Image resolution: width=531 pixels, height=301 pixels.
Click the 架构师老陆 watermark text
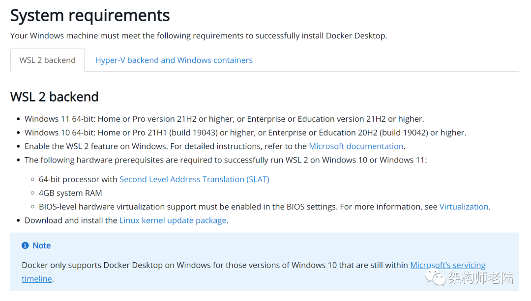[480, 277]
